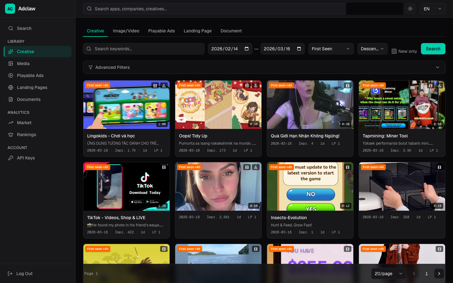Toggle the light/dark theme sun icon
Screen dimensions: 453x283
tap(410, 9)
